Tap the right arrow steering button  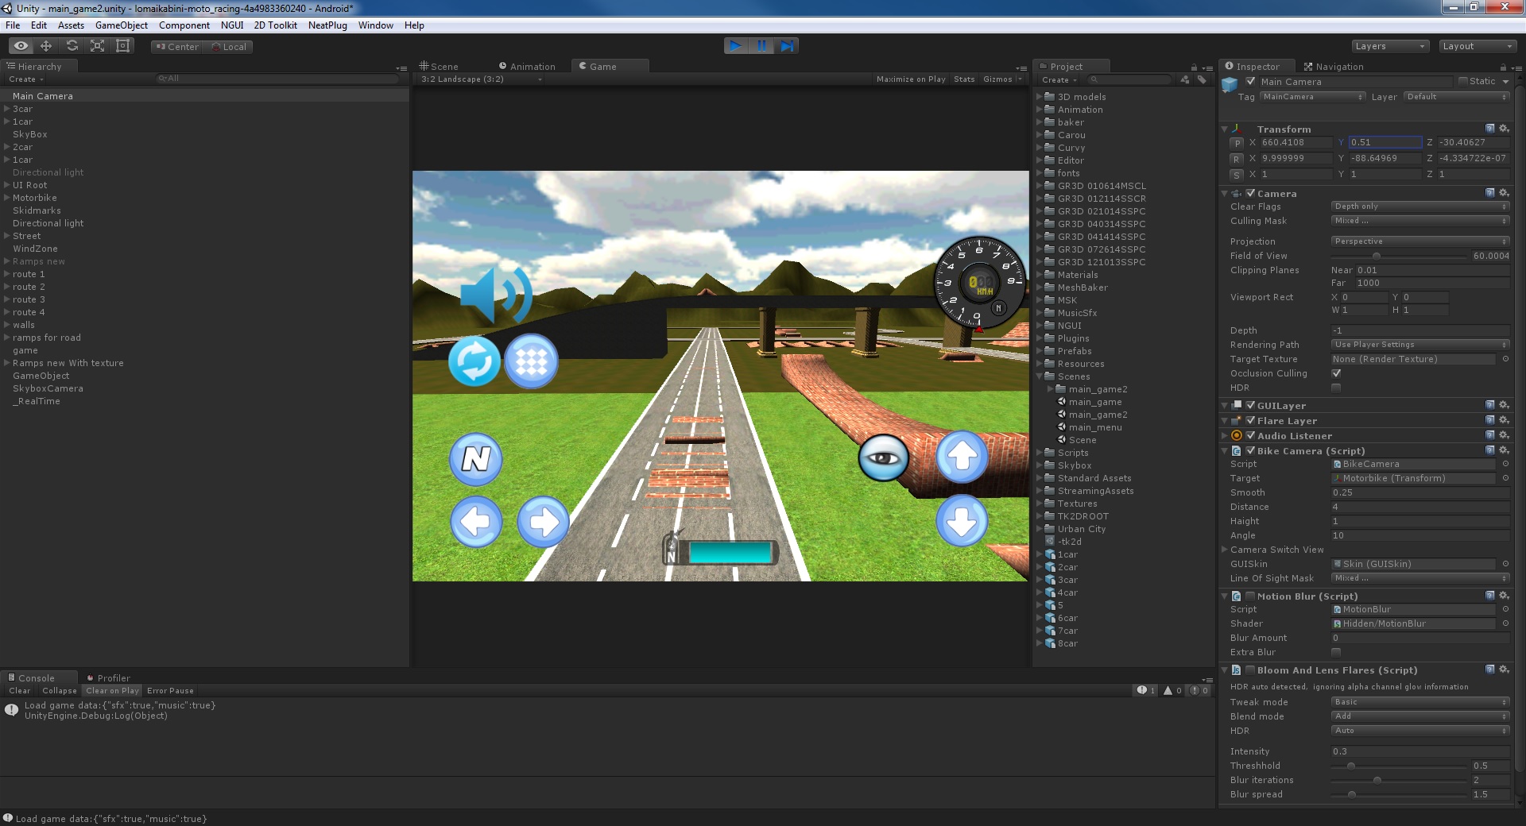click(544, 522)
